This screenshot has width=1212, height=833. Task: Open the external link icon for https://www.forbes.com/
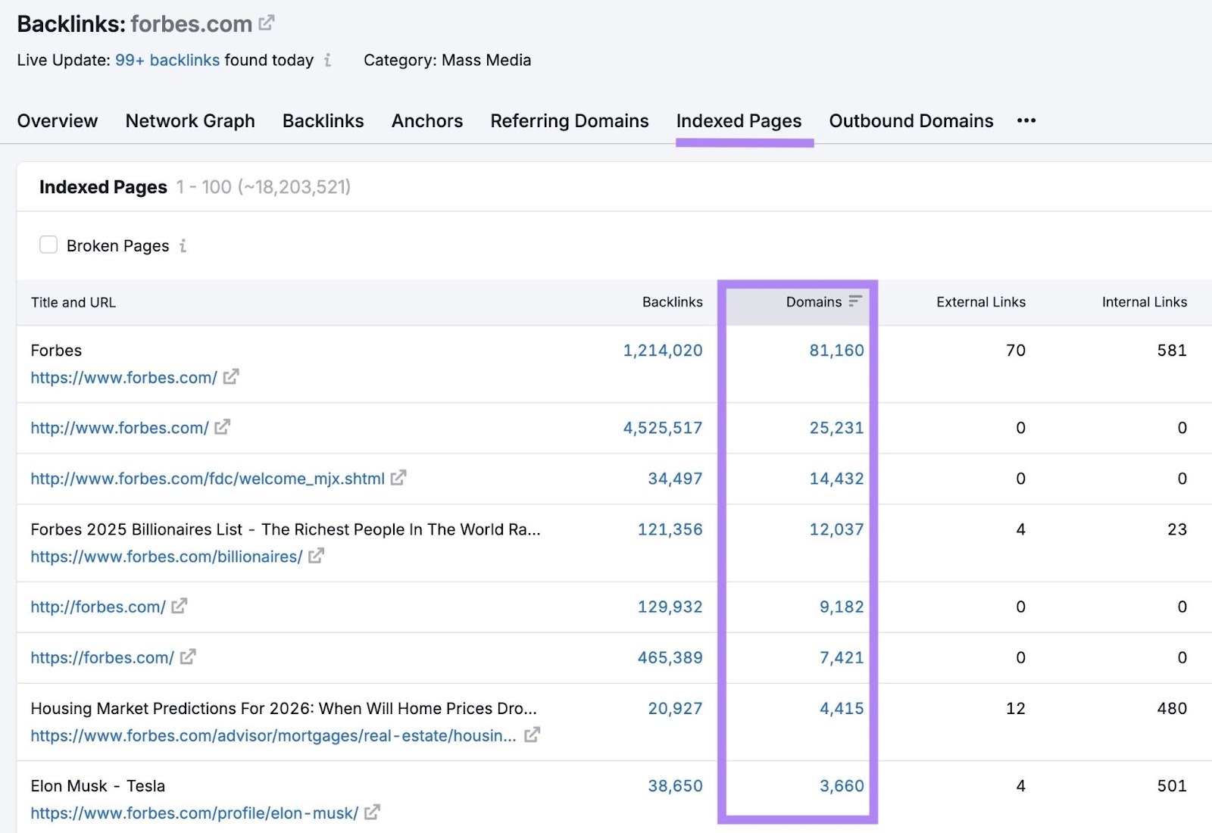(231, 377)
